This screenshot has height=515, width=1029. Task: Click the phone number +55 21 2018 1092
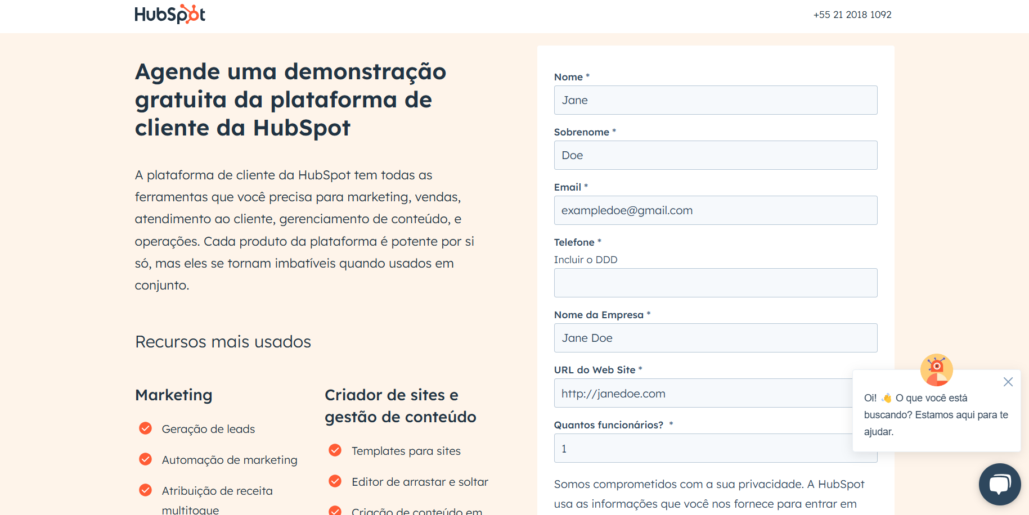point(852,15)
